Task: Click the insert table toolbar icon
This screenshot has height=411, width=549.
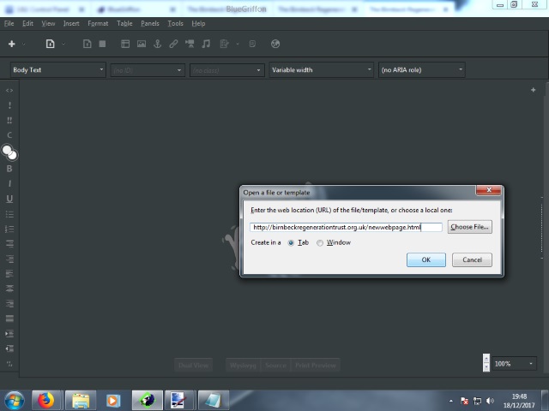Action: 125,44
